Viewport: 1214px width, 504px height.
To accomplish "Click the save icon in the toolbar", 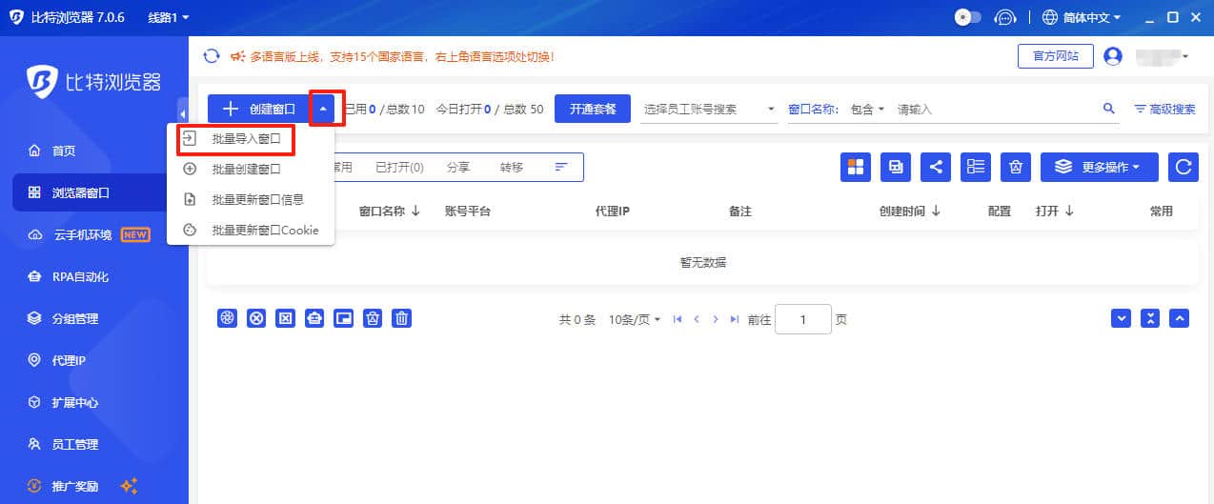I will (895, 167).
